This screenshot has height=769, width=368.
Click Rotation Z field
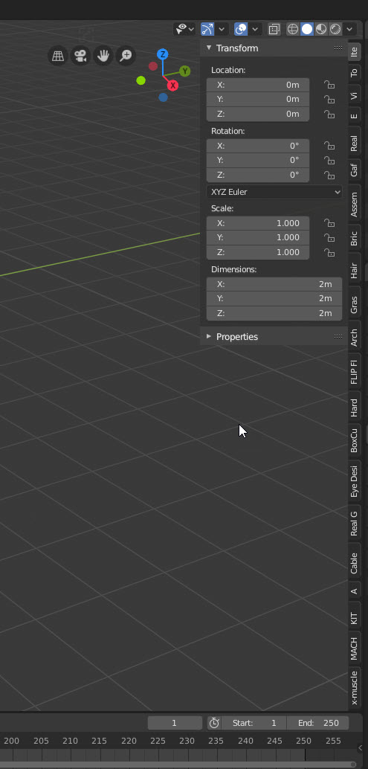(x=258, y=175)
